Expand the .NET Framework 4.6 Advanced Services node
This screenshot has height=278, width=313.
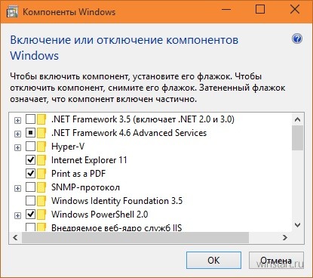point(17,134)
